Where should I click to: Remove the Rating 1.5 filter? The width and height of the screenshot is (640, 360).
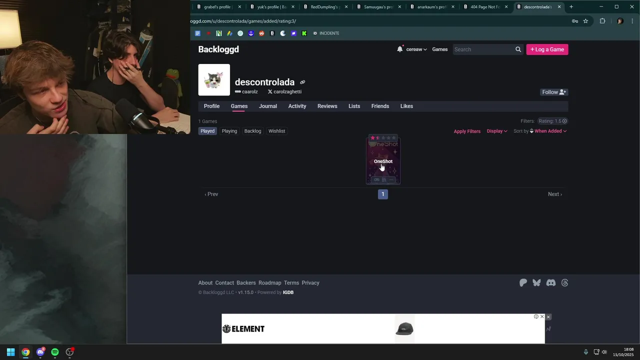(564, 121)
